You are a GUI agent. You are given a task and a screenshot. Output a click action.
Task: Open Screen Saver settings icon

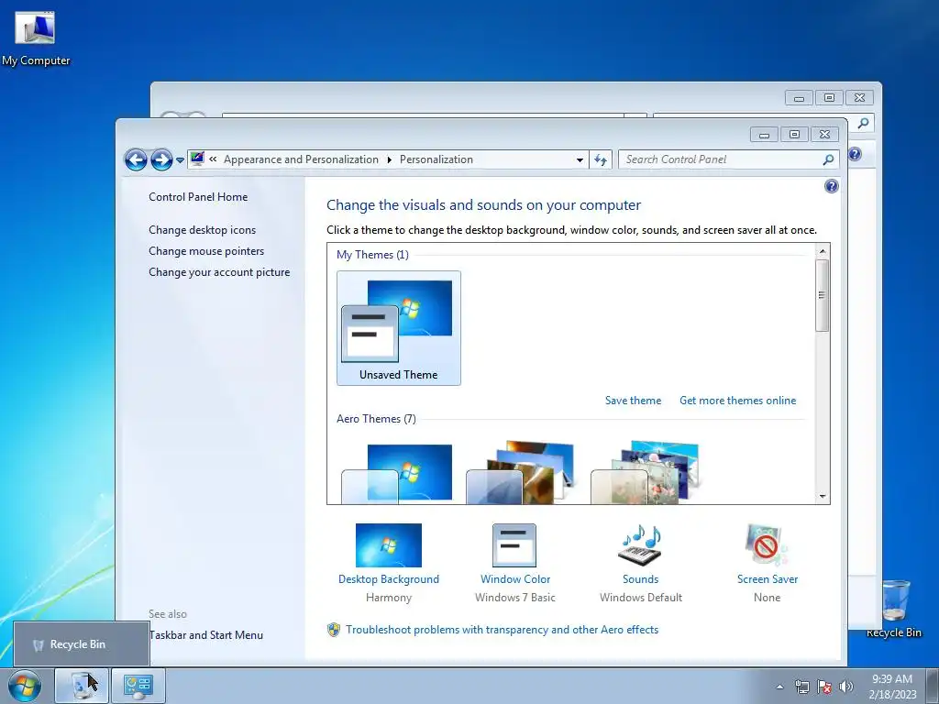767,544
